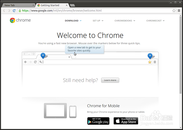Viewport: 183px width, 130px height.
Task: Expand the DOWNLOAD menu
Action: coord(73,21)
